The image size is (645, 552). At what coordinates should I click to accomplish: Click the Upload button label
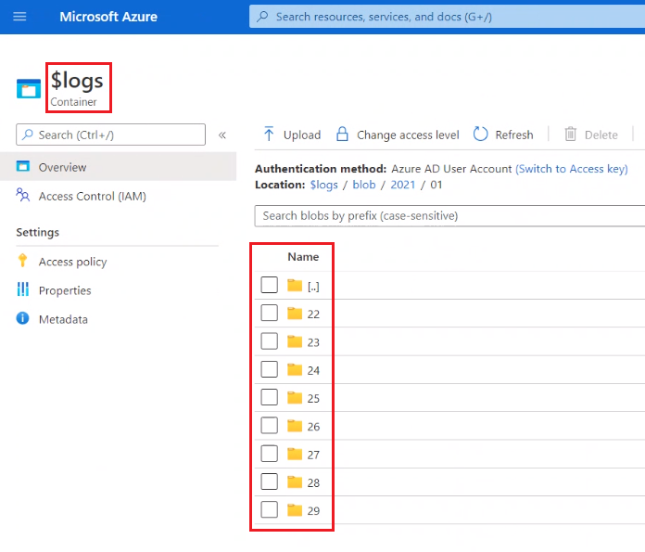[x=302, y=135]
